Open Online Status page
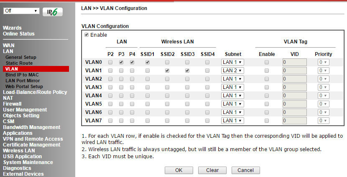The width and height of the screenshot is (347, 177). (19, 34)
